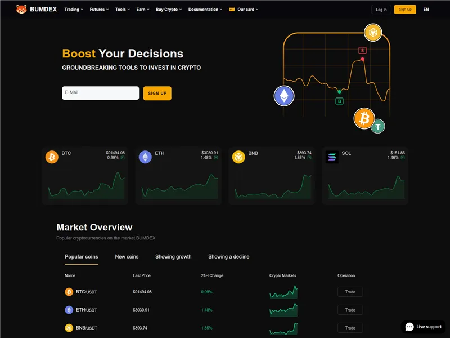The width and height of the screenshot is (450, 338).
Task: Click the BUMDEX red panda logo
Action: point(21,10)
